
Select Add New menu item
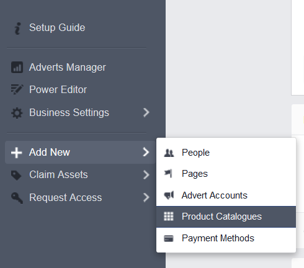[80, 153]
